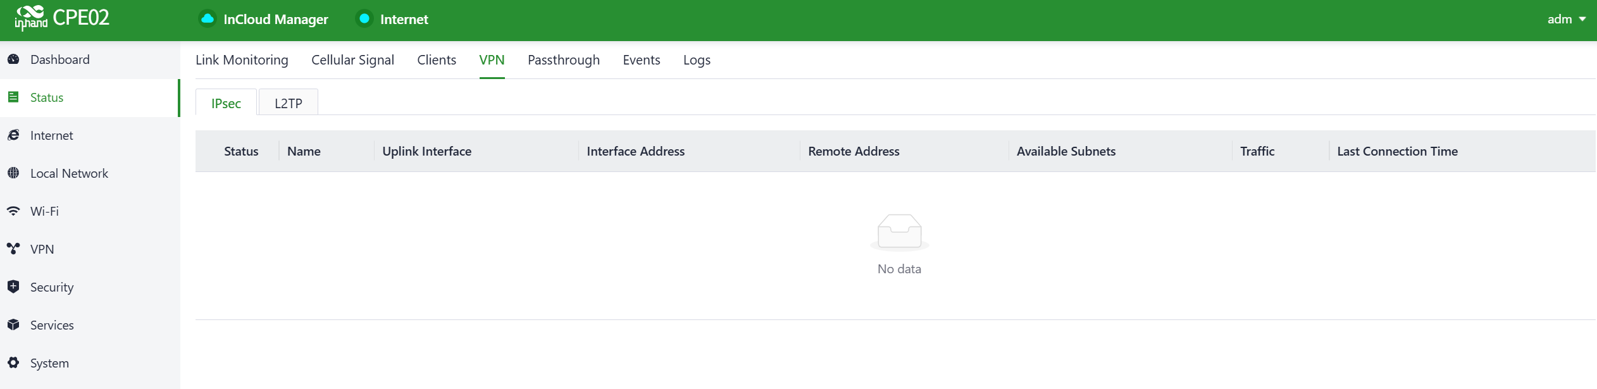This screenshot has height=389, width=1597.
Task: Select the IPsec tab
Action: pos(226,103)
